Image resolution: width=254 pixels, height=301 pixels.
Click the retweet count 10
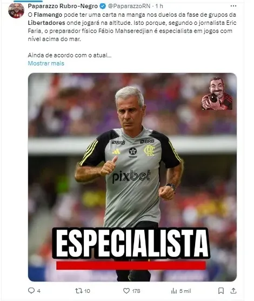(87, 291)
